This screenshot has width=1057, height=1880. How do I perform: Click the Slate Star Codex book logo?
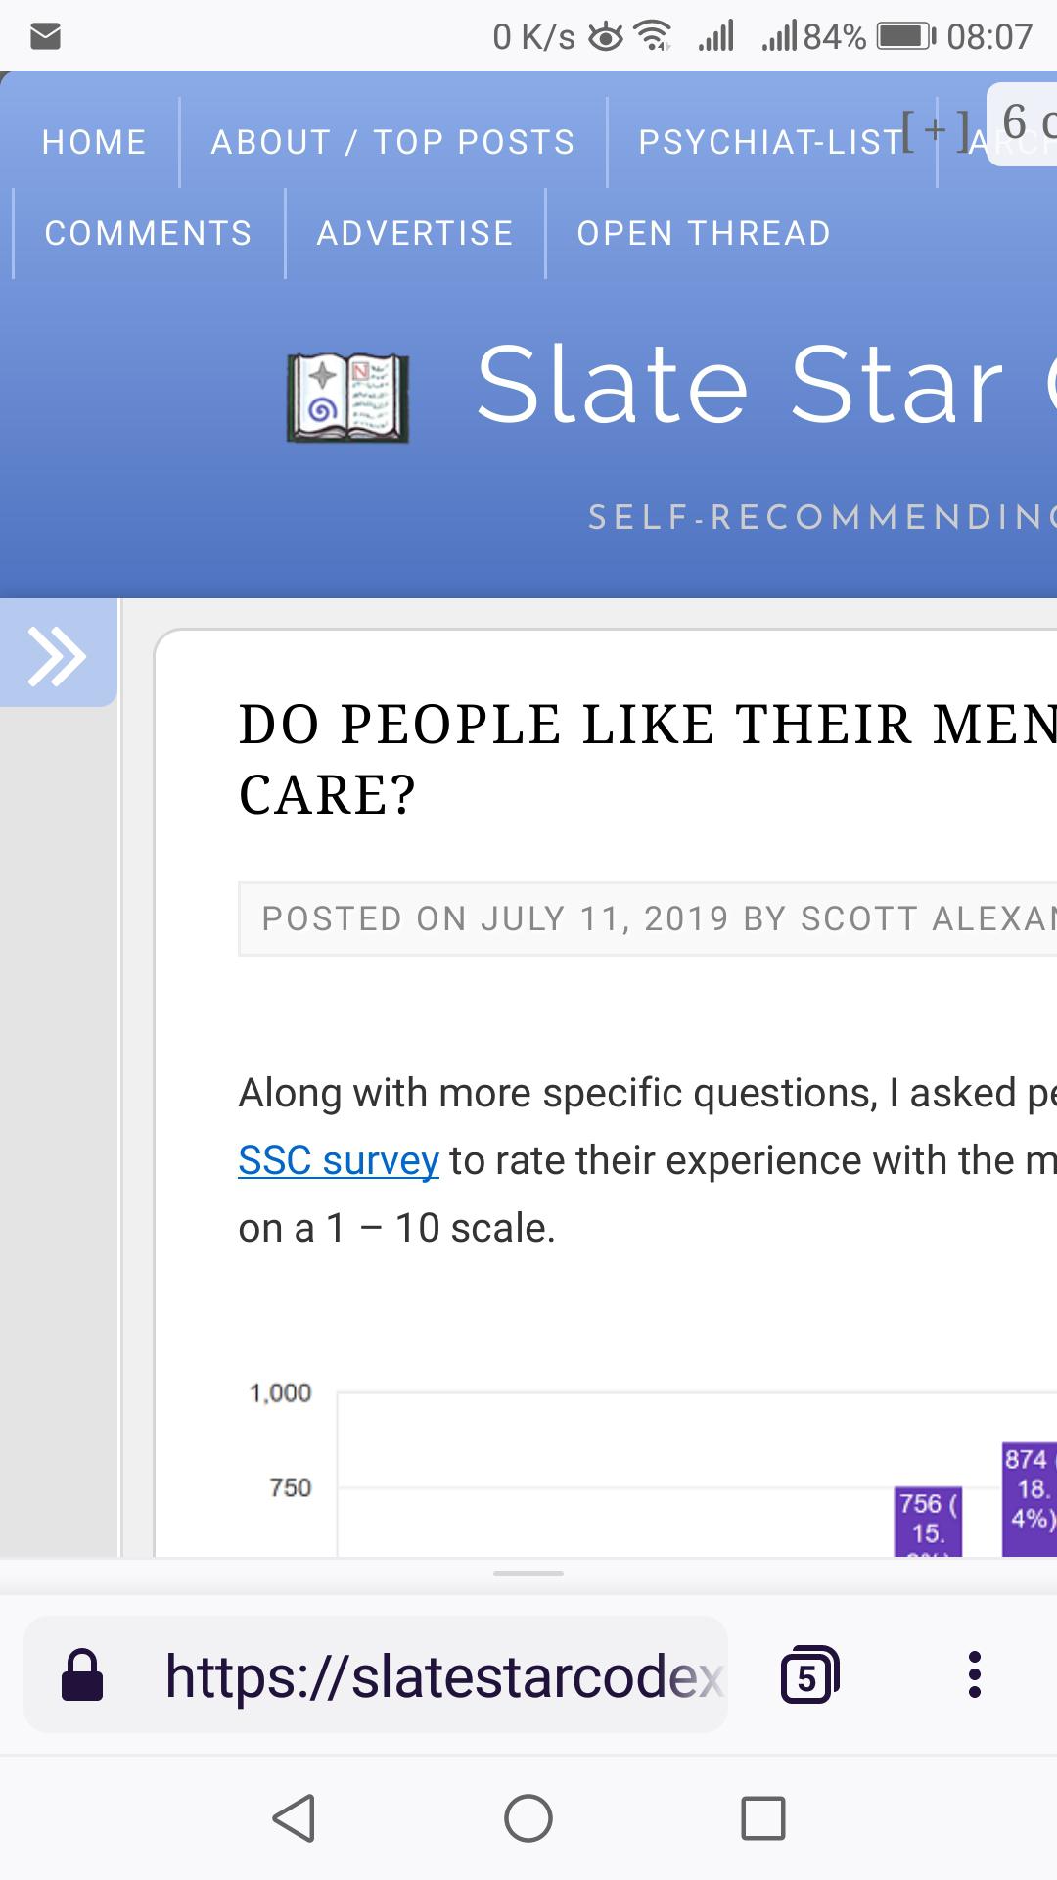coord(347,398)
